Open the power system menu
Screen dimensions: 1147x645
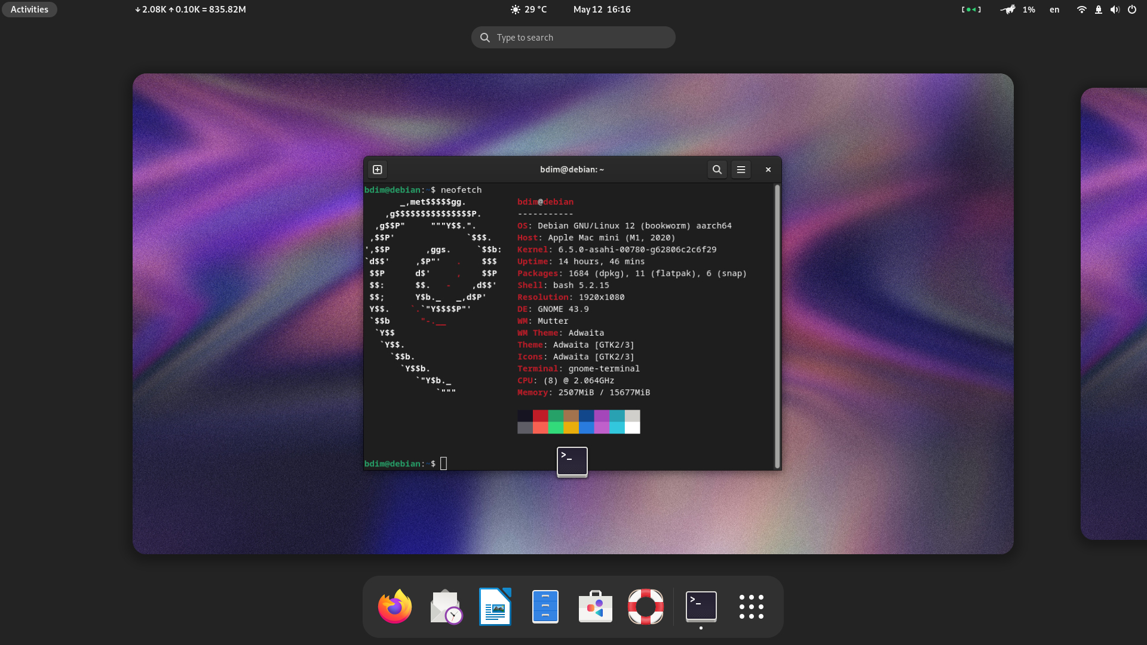(x=1132, y=10)
